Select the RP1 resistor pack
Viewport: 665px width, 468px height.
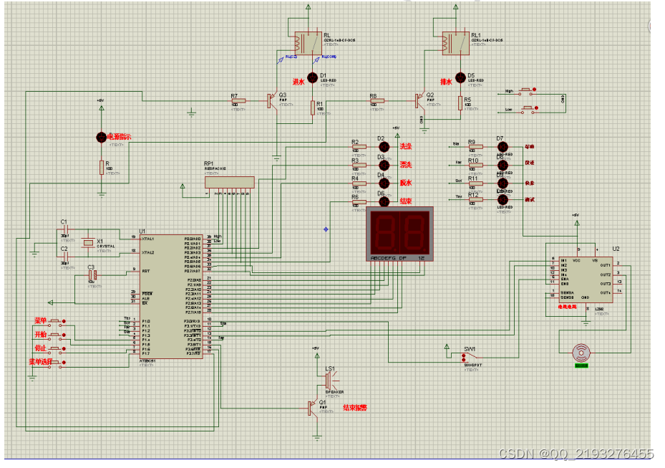pyautogui.click(x=230, y=183)
